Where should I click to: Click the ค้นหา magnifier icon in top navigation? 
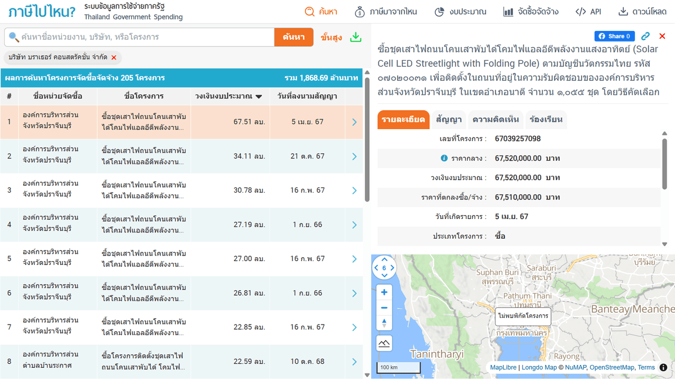tap(309, 11)
